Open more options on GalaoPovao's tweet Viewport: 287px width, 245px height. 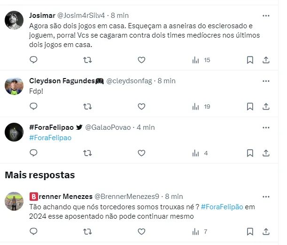tap(266, 127)
